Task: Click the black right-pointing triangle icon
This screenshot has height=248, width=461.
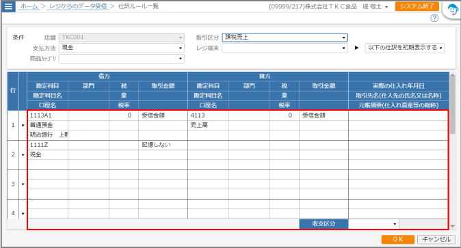Action: tap(356, 48)
